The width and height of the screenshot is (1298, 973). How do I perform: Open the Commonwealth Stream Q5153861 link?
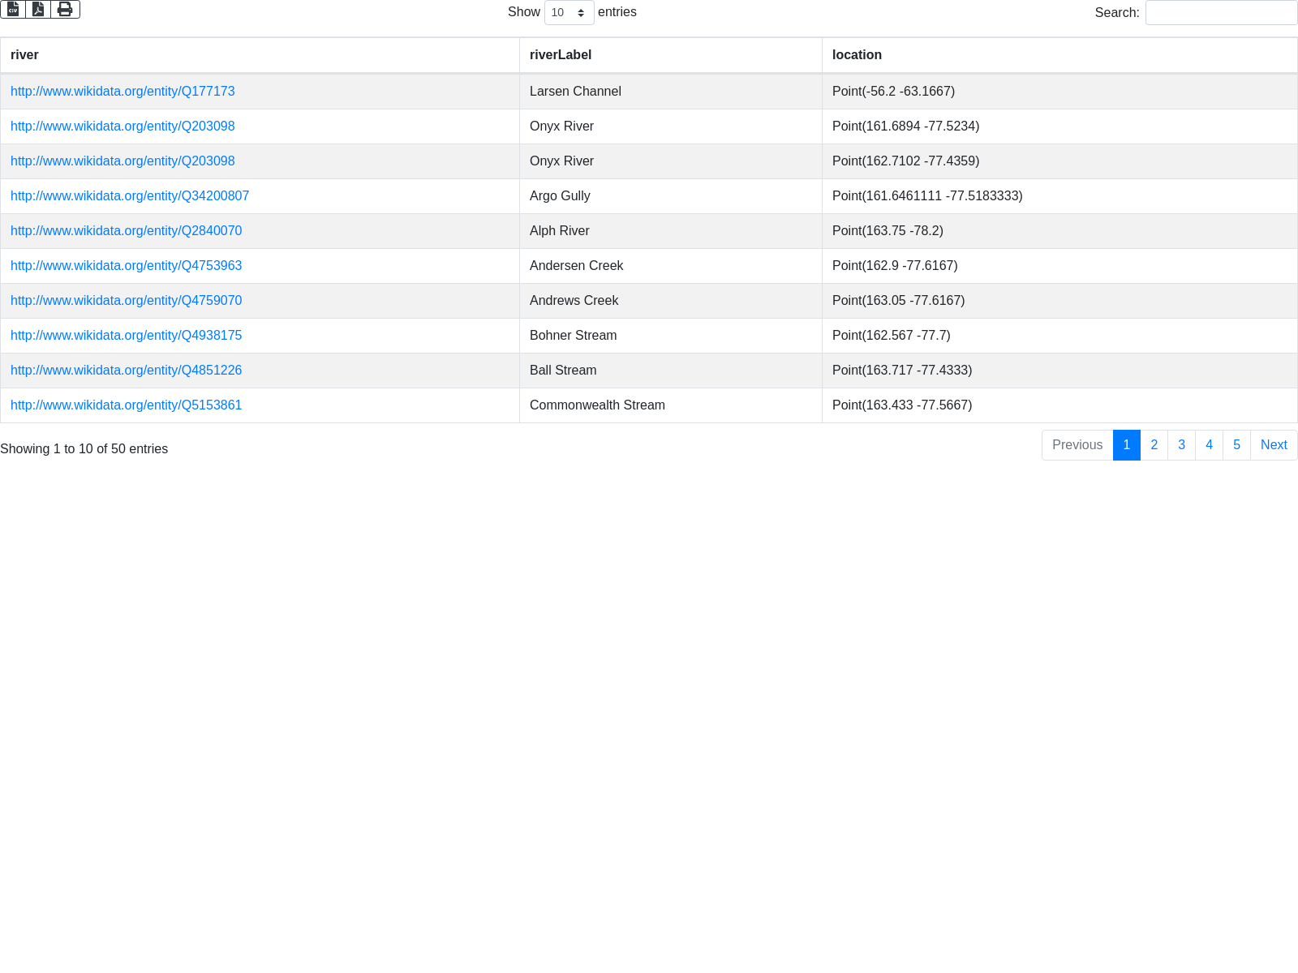click(126, 405)
